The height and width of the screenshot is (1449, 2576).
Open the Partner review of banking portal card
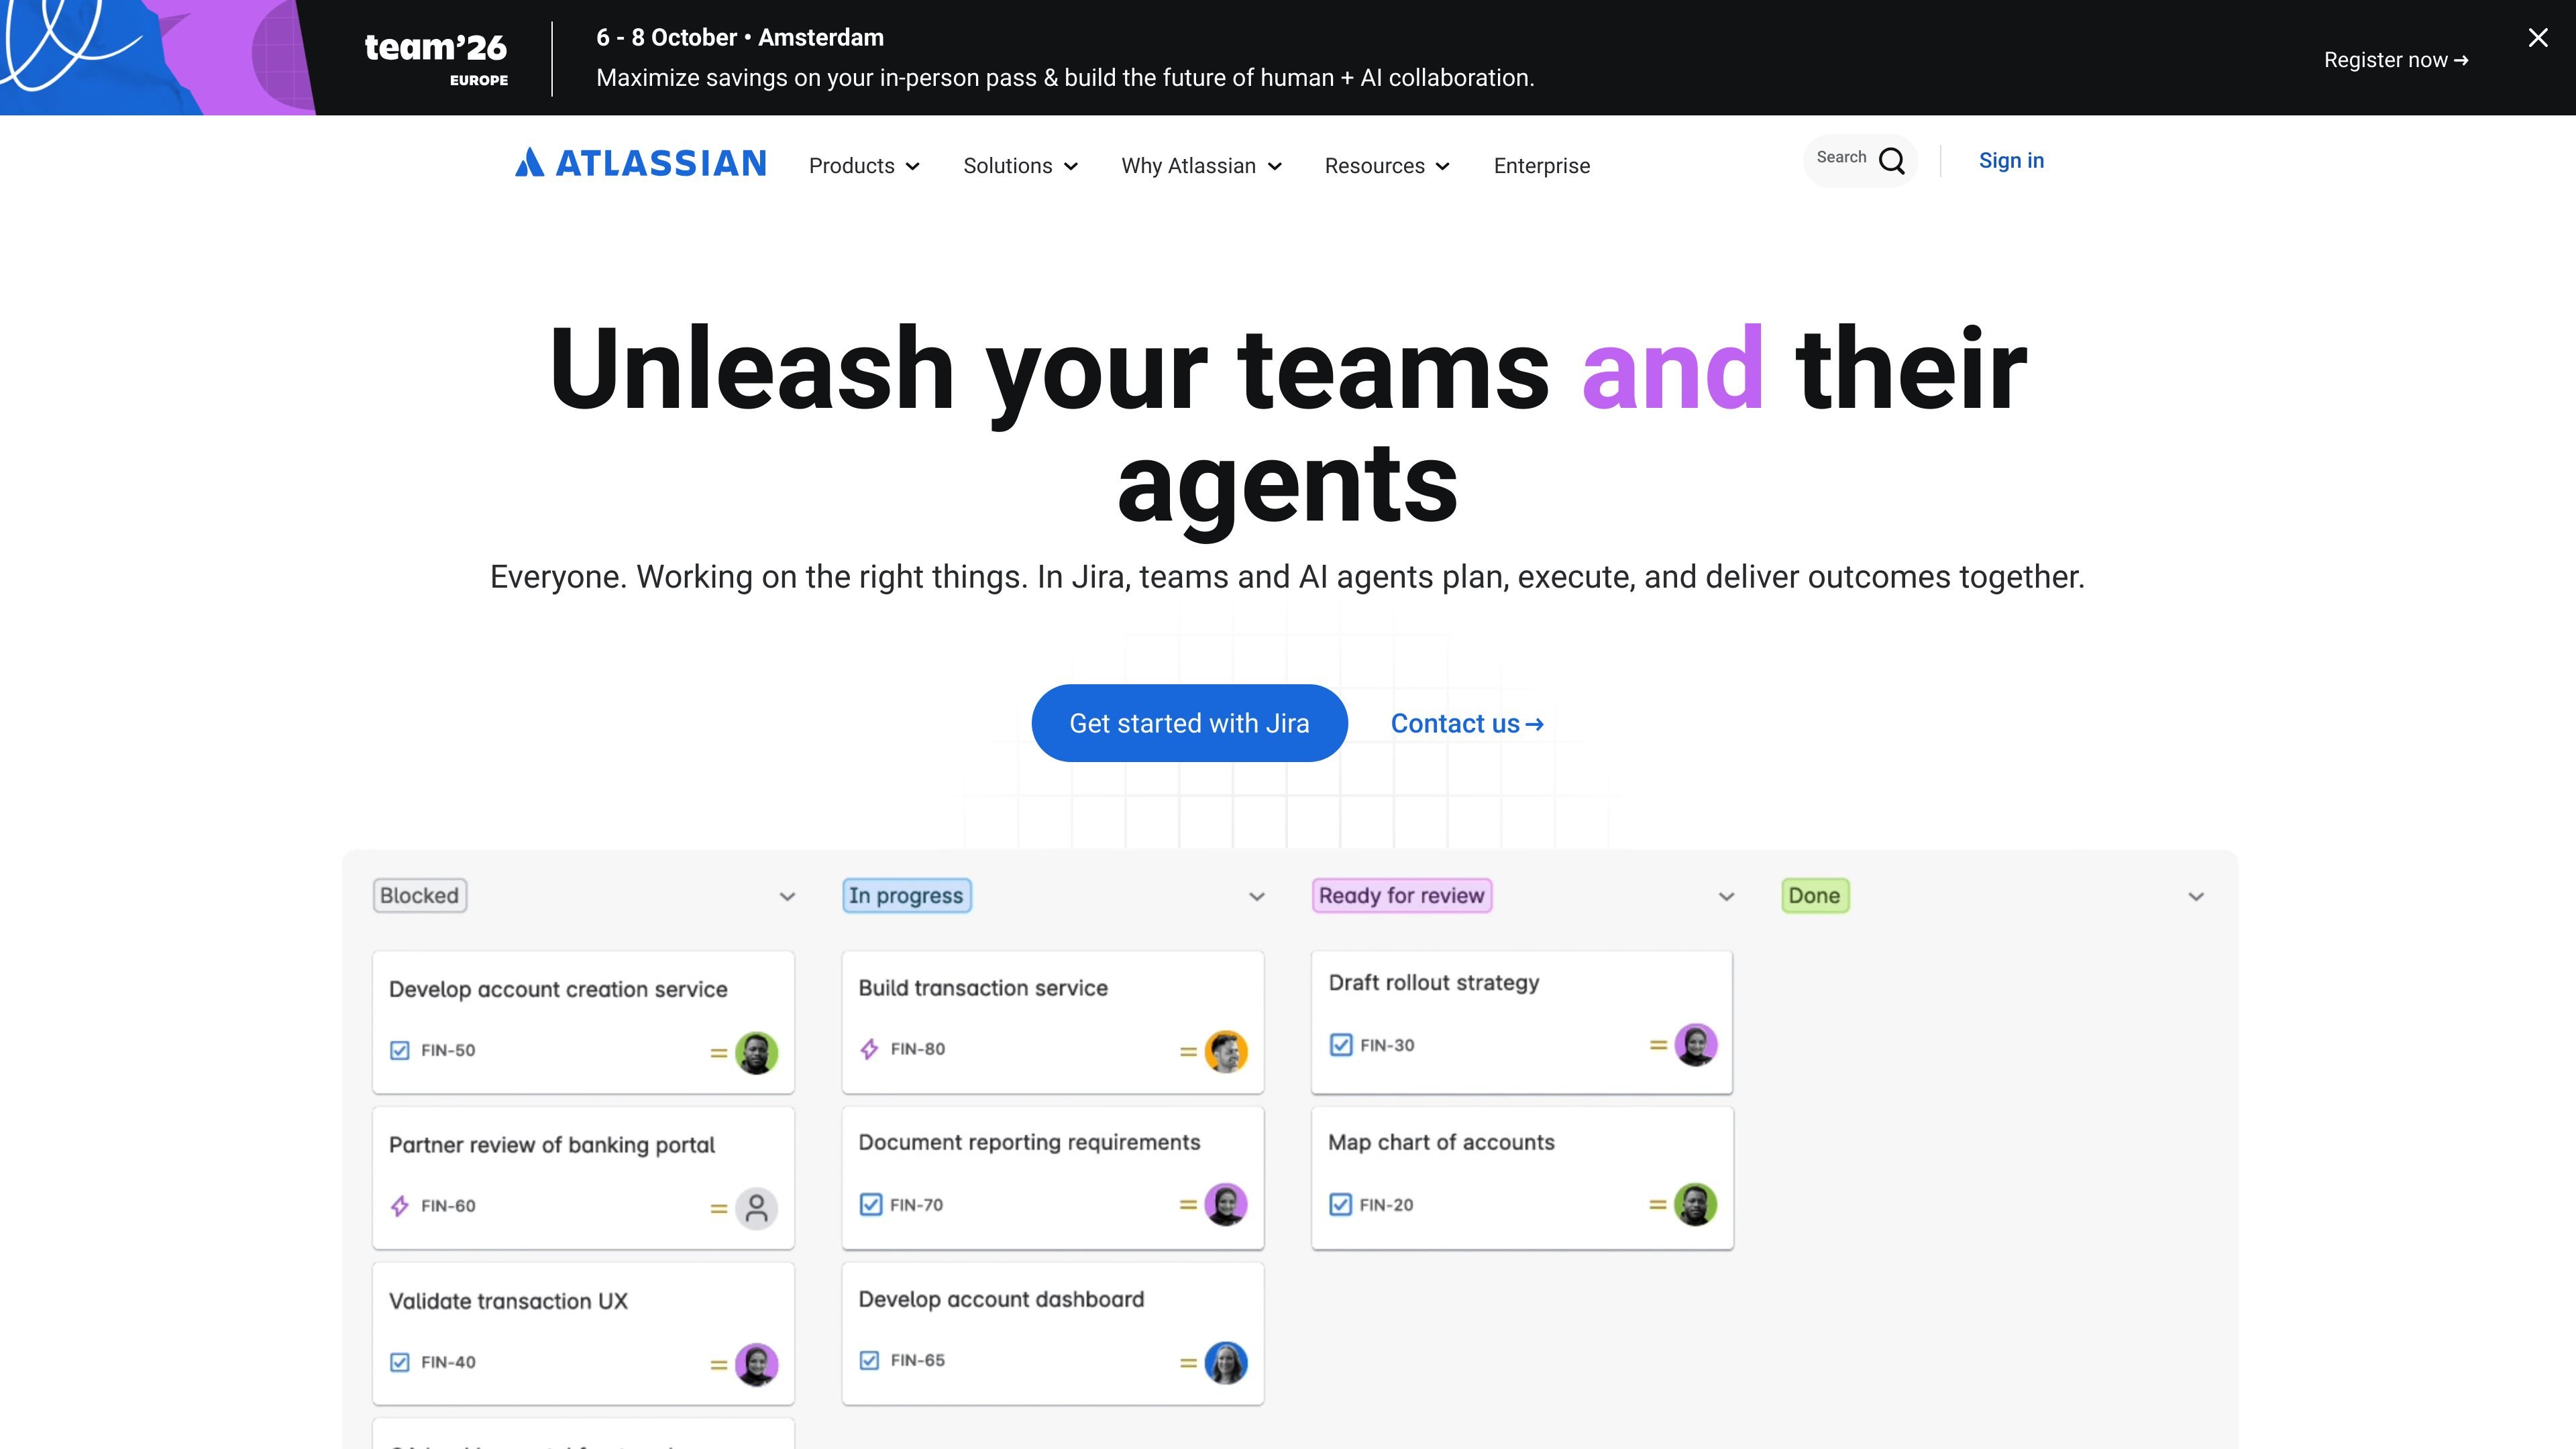[x=584, y=1178]
